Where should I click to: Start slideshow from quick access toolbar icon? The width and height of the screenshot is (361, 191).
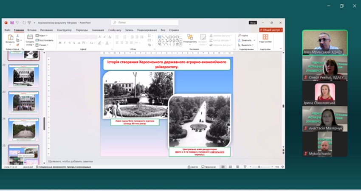(x=29, y=22)
